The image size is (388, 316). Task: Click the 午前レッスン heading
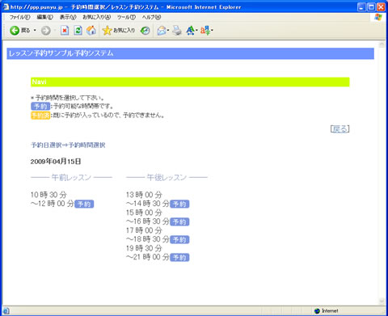pyautogui.click(x=71, y=177)
